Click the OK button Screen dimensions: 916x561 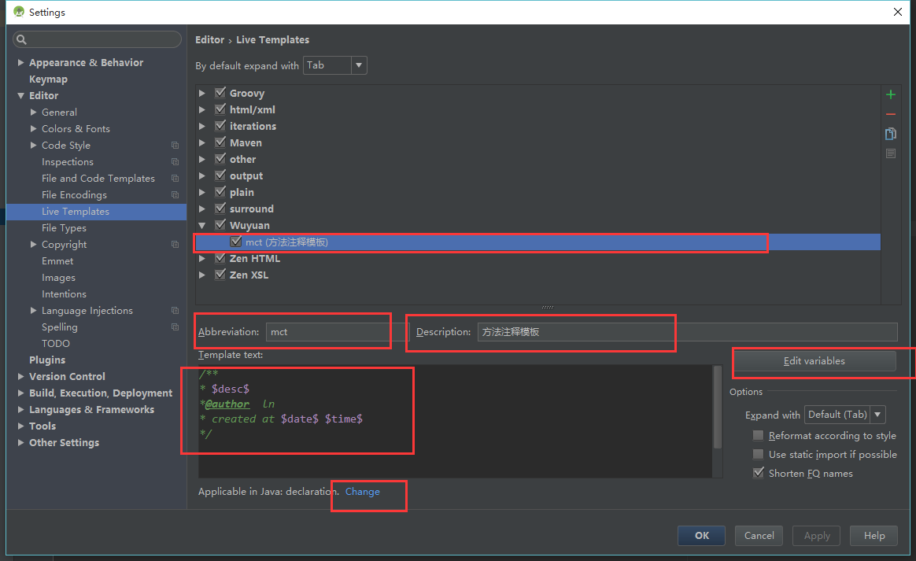pos(702,536)
